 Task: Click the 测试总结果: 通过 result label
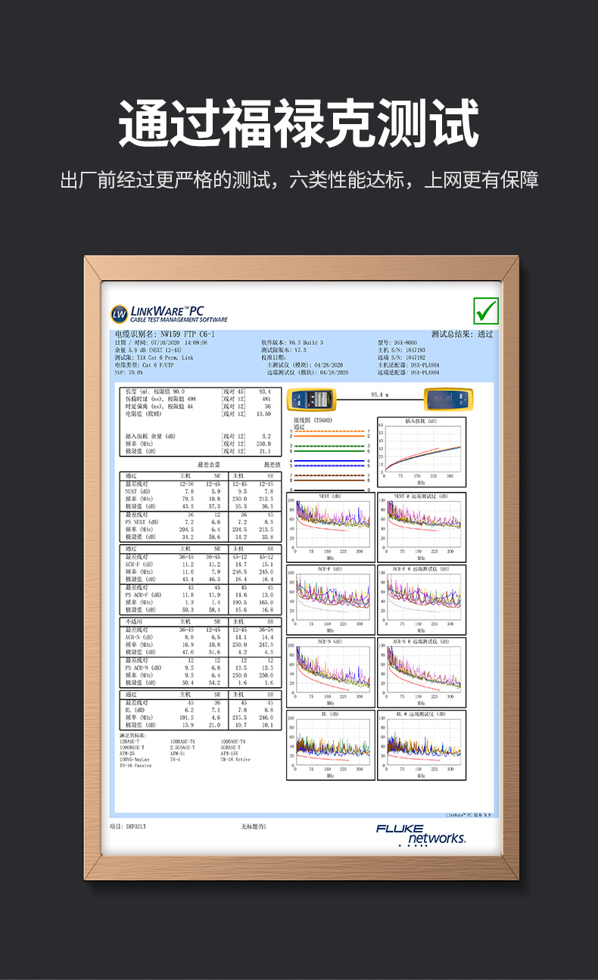click(462, 334)
